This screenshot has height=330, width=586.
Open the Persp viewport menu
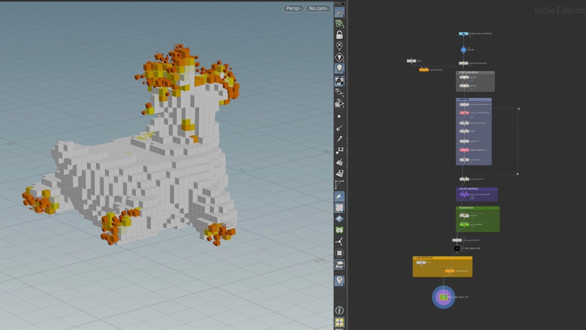click(x=293, y=8)
